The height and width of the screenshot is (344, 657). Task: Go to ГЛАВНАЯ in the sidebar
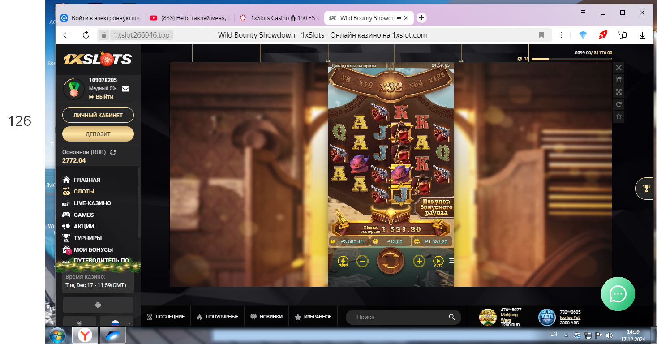point(82,180)
